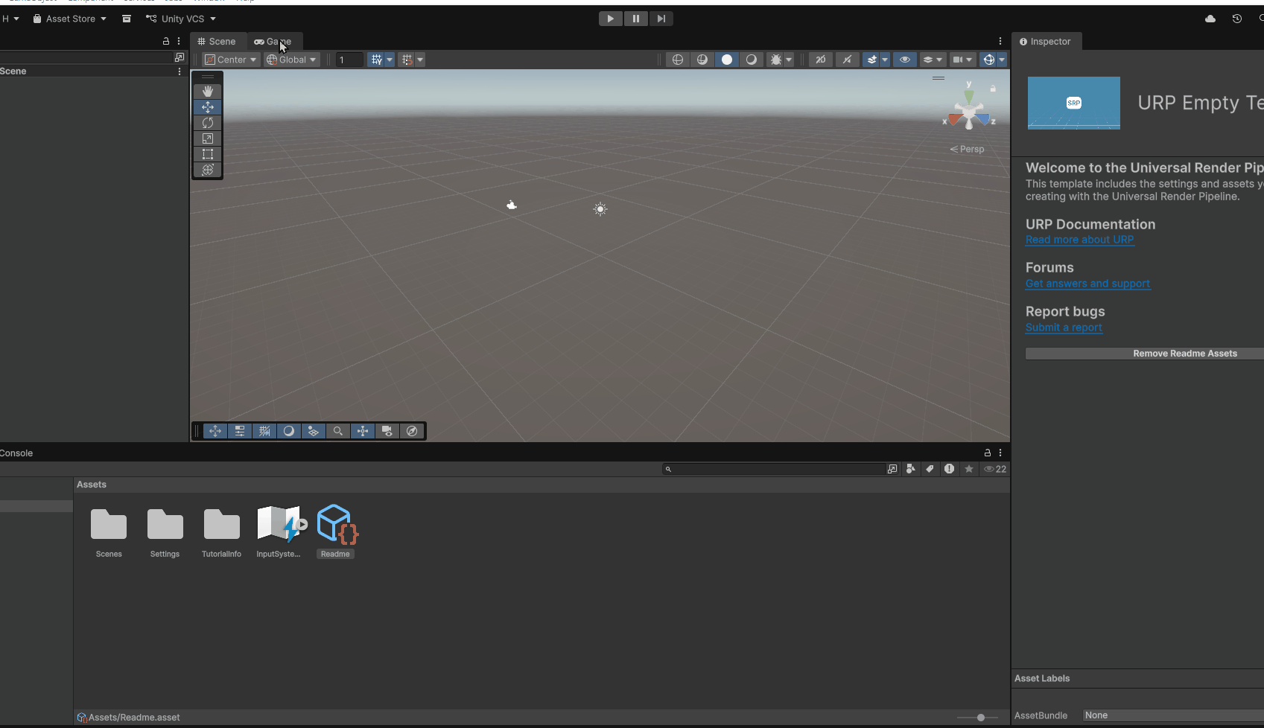Click the Play button
Screen dimensions: 1264x728
pyautogui.click(x=610, y=19)
